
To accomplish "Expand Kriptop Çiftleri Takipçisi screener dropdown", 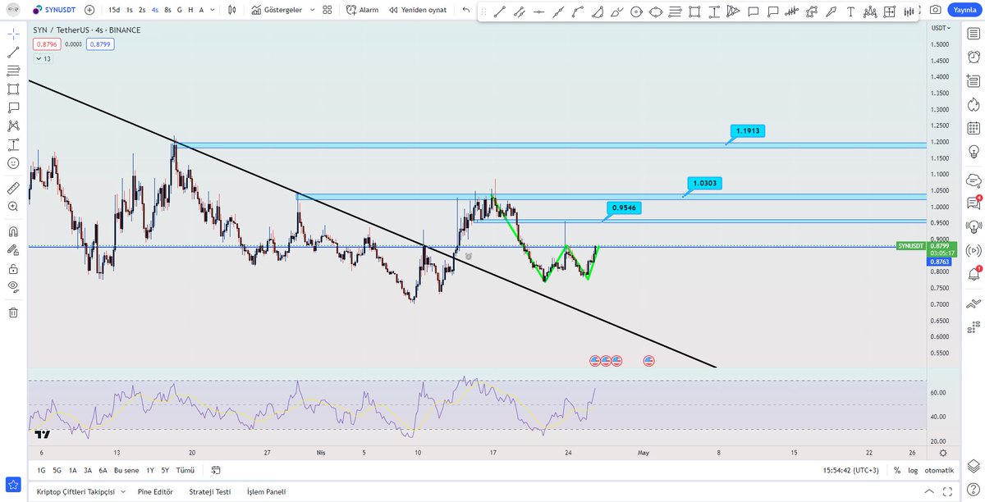I will tap(123, 492).
